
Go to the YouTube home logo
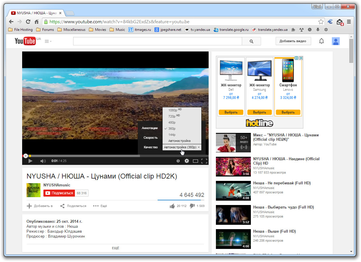click(25, 41)
